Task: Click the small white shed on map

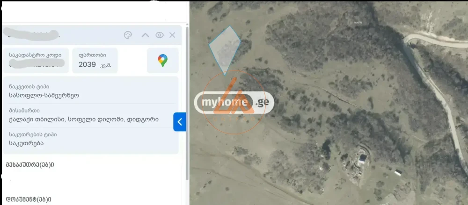Action: (398, 172)
